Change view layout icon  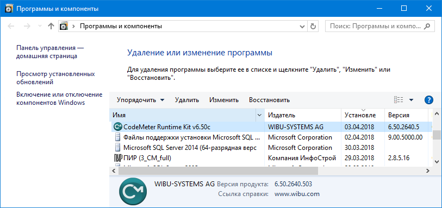pyautogui.click(x=399, y=99)
